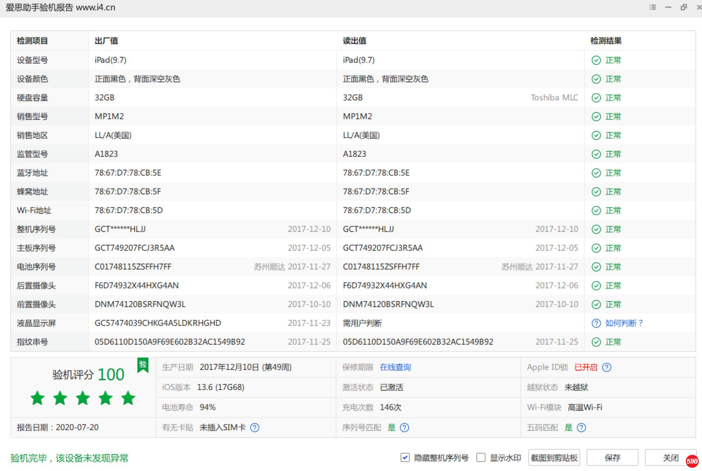Open the list menu icon in title bar
Viewport: 702px width, 471px height.
[653, 7]
